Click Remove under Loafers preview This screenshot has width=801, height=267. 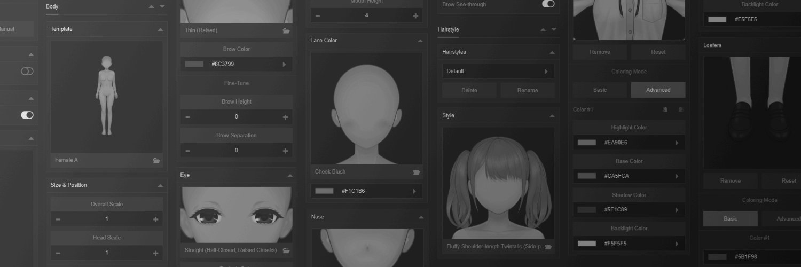(730, 180)
